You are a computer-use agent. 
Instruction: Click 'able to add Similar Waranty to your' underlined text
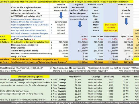(x=15, y=91)
